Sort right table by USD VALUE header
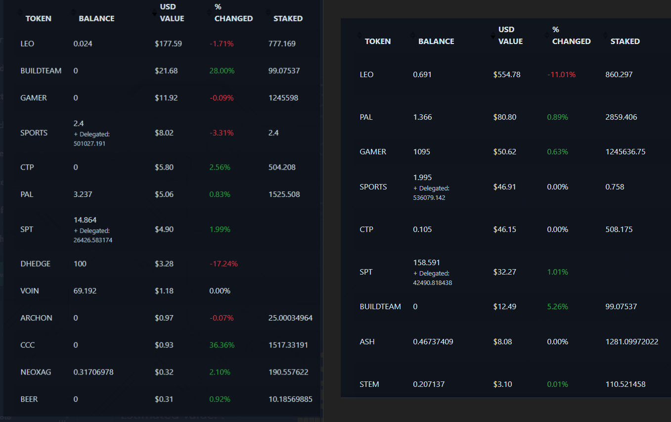 tap(510, 36)
